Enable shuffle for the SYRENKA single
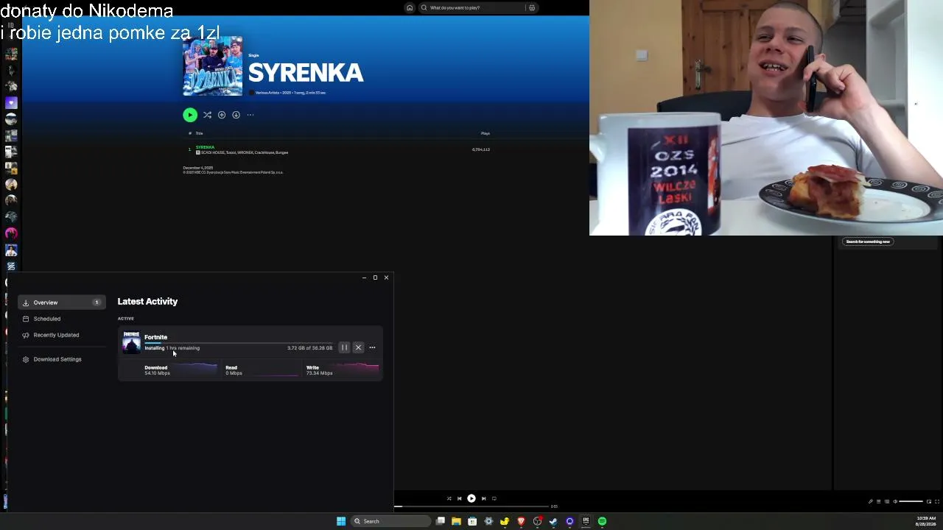 (207, 115)
